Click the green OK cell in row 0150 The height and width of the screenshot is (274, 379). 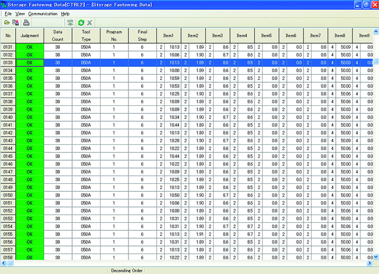click(29, 195)
